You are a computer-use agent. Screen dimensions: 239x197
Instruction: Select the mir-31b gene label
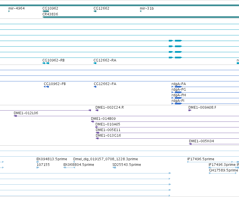pyautogui.click(x=147, y=8)
